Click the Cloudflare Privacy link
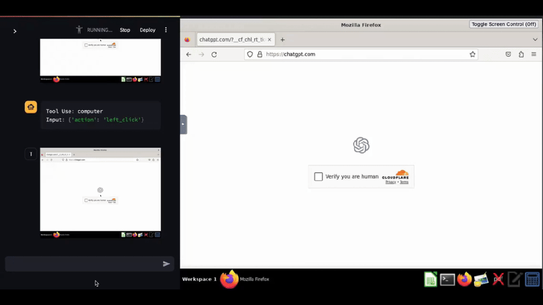The height and width of the screenshot is (305, 543). click(x=391, y=182)
